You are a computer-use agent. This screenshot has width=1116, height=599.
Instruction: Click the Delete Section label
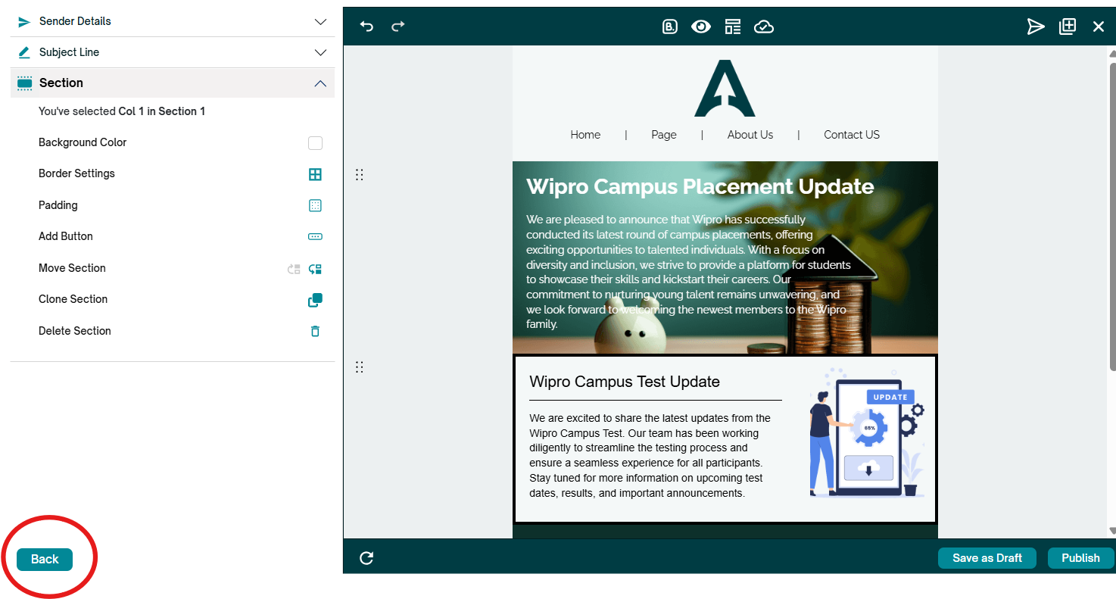point(75,331)
